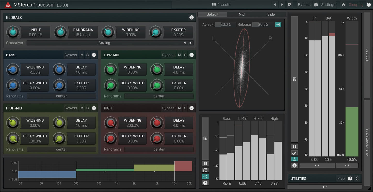Click the warning hexagon icon

tap(315, 4)
